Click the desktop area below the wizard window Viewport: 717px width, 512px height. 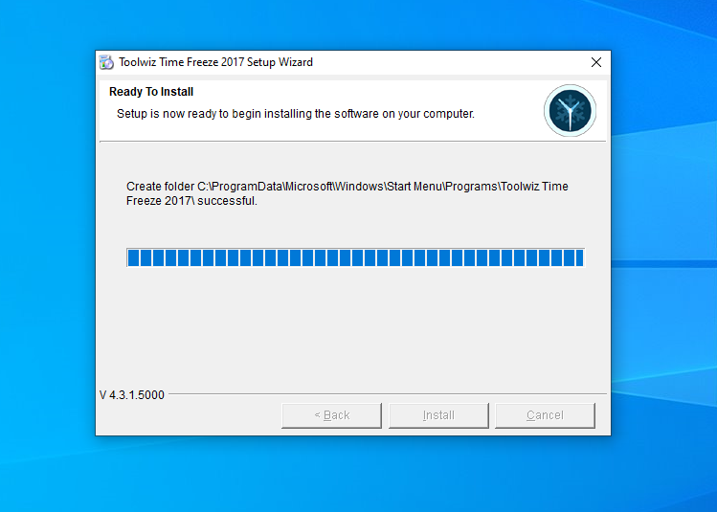[x=354, y=474]
